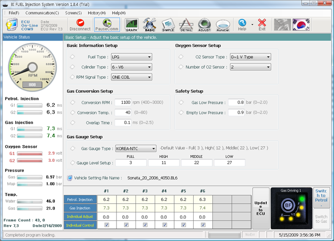Start the AutoCal tool icon

click(223, 25)
